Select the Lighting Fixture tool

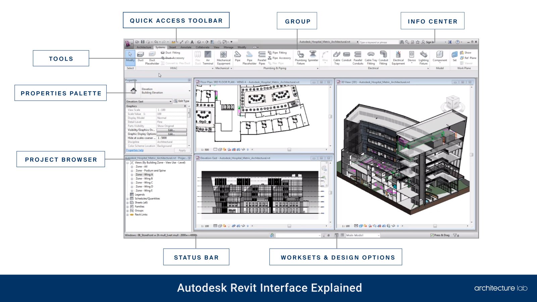[x=424, y=58]
